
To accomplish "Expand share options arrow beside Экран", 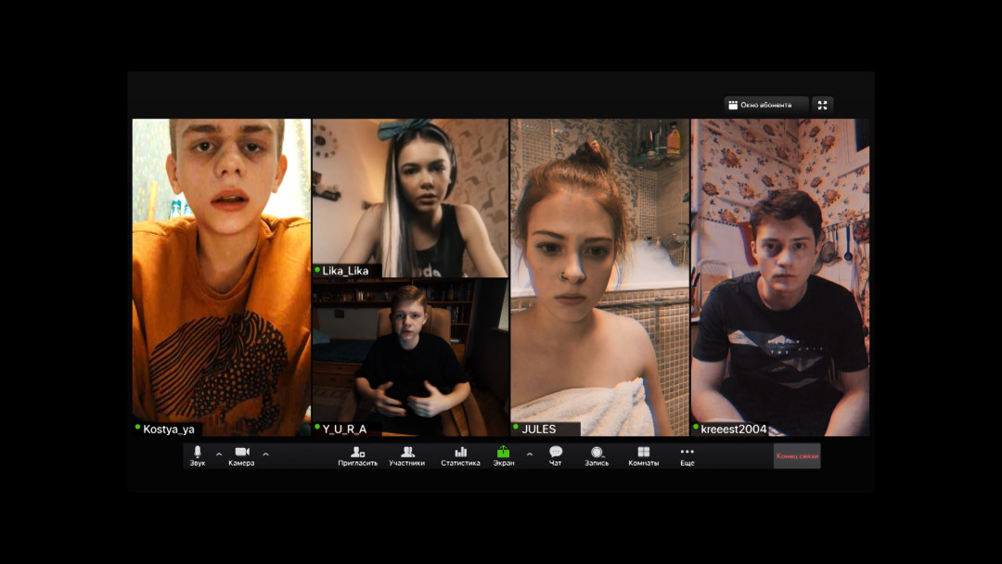I will [530, 455].
